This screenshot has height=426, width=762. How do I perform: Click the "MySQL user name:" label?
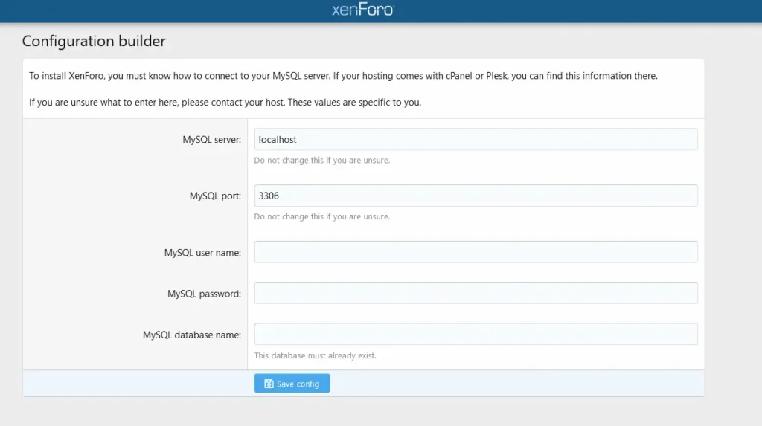point(202,253)
